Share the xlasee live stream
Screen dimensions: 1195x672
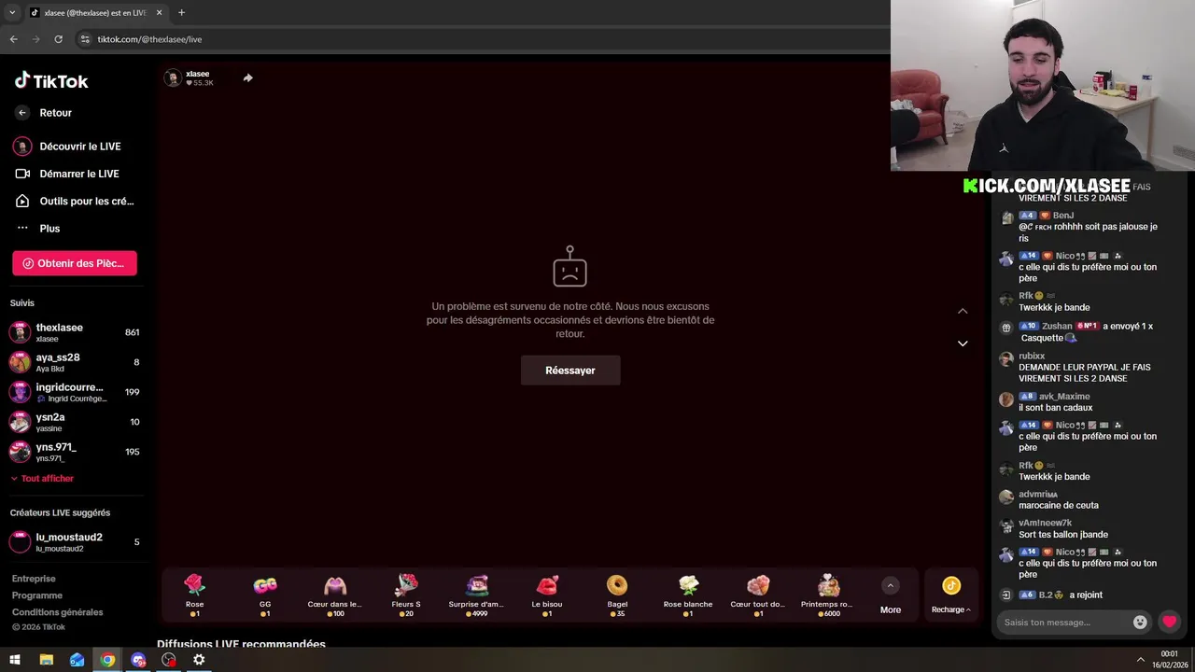247,78
